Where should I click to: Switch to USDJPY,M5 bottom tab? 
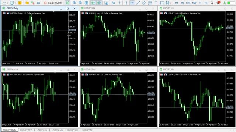pos(57,130)
